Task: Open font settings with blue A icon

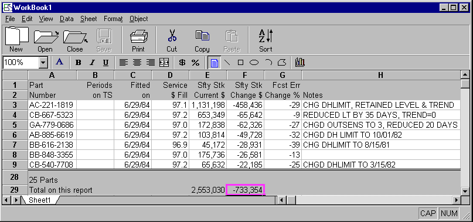Action: pyautogui.click(x=60, y=63)
